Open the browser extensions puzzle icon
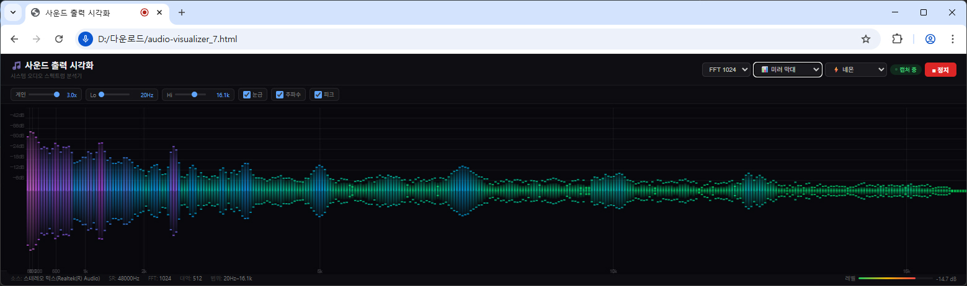Viewport: 967px width, 286px height. coord(897,39)
